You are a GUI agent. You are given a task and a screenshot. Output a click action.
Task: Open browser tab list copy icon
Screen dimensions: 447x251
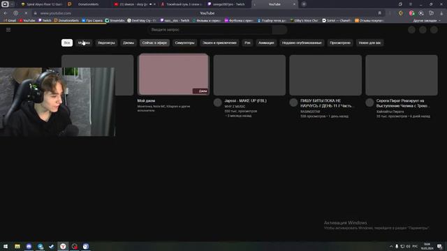point(400,4)
